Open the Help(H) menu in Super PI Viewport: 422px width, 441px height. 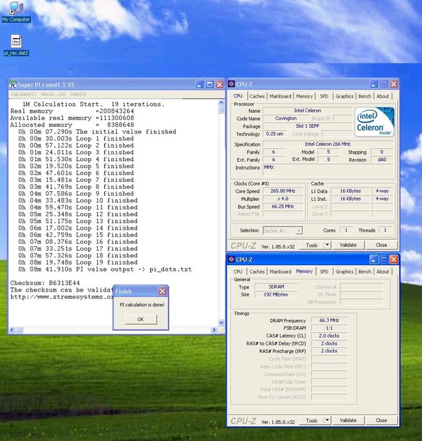click(x=78, y=94)
